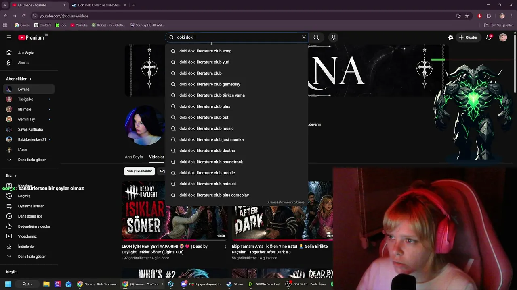The height and width of the screenshot is (290, 517).
Task: Open the Savaş Kurtbaba subscription channel
Action: (29, 129)
